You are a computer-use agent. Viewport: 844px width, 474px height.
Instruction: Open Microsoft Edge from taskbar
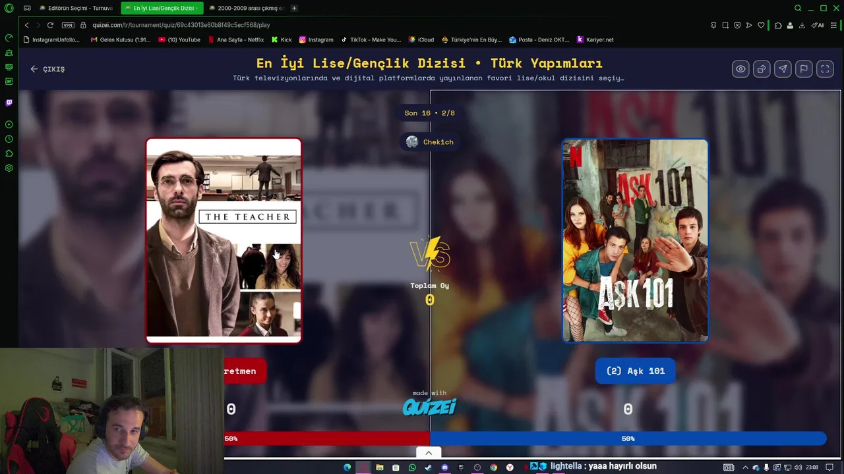click(x=347, y=467)
